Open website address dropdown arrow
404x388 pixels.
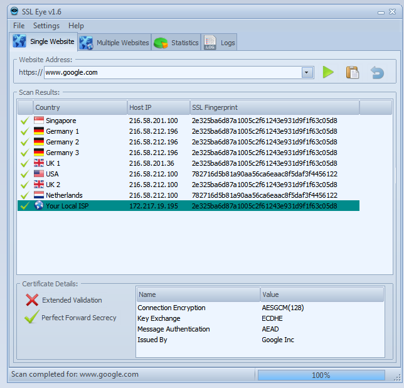pyautogui.click(x=307, y=72)
